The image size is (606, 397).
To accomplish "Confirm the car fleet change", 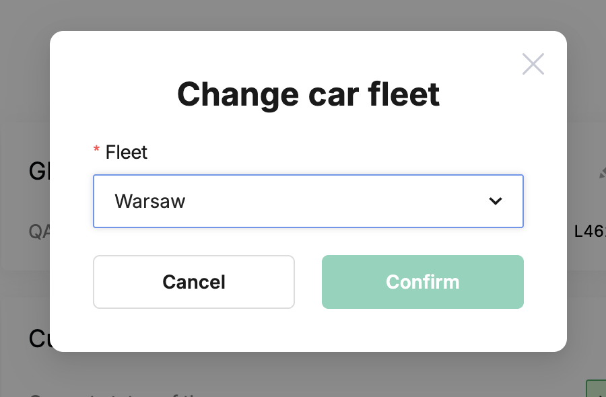I will 422,282.
